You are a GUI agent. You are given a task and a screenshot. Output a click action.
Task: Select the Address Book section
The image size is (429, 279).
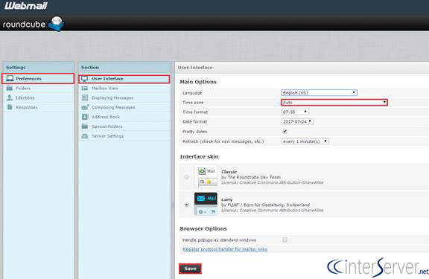tap(124, 117)
